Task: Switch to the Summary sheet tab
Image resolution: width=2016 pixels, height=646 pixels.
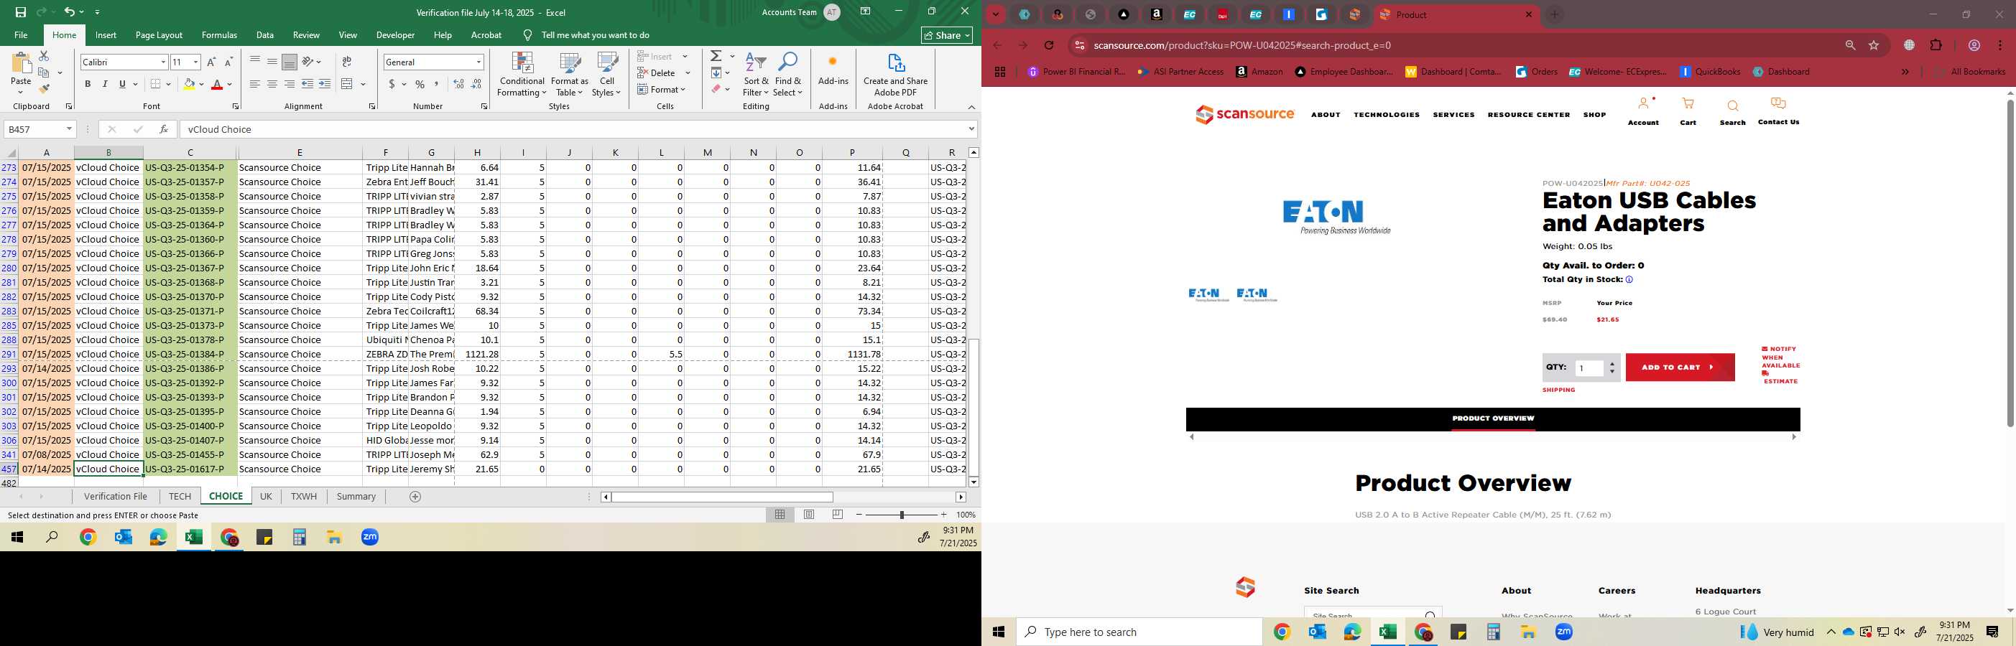Action: [356, 497]
